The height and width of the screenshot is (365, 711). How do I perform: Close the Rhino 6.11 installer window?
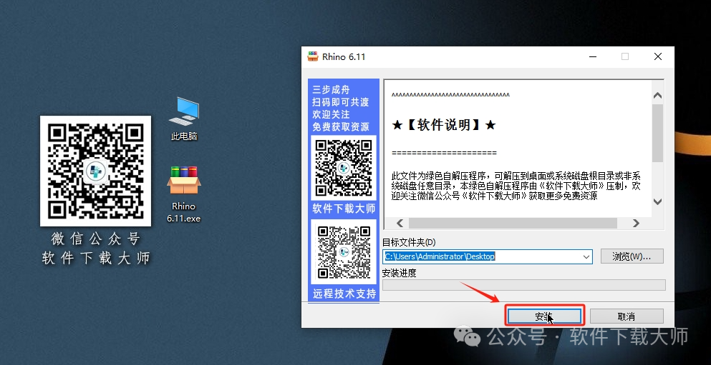tap(658, 56)
